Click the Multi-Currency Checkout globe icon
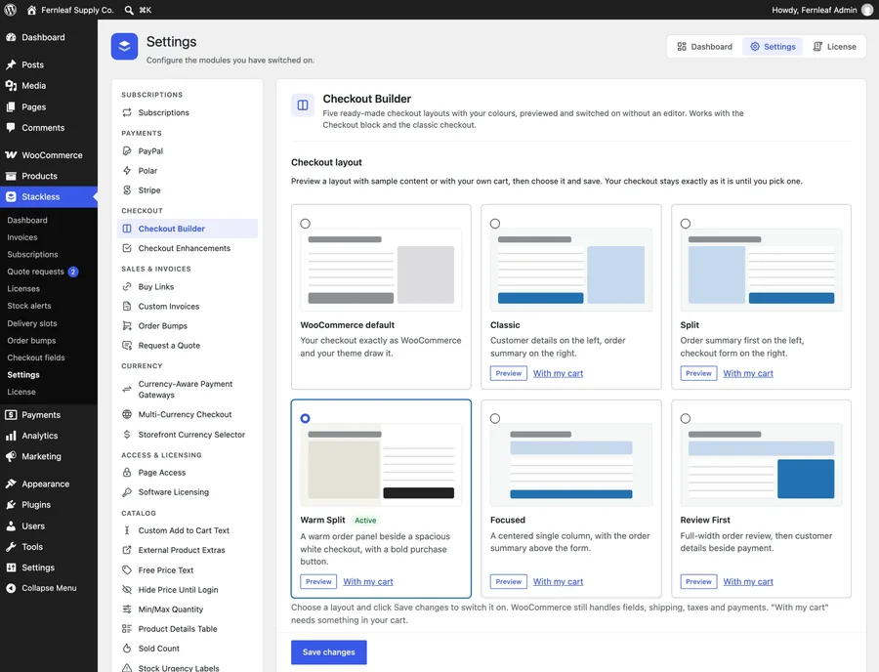The width and height of the screenshot is (879, 672). click(x=127, y=415)
